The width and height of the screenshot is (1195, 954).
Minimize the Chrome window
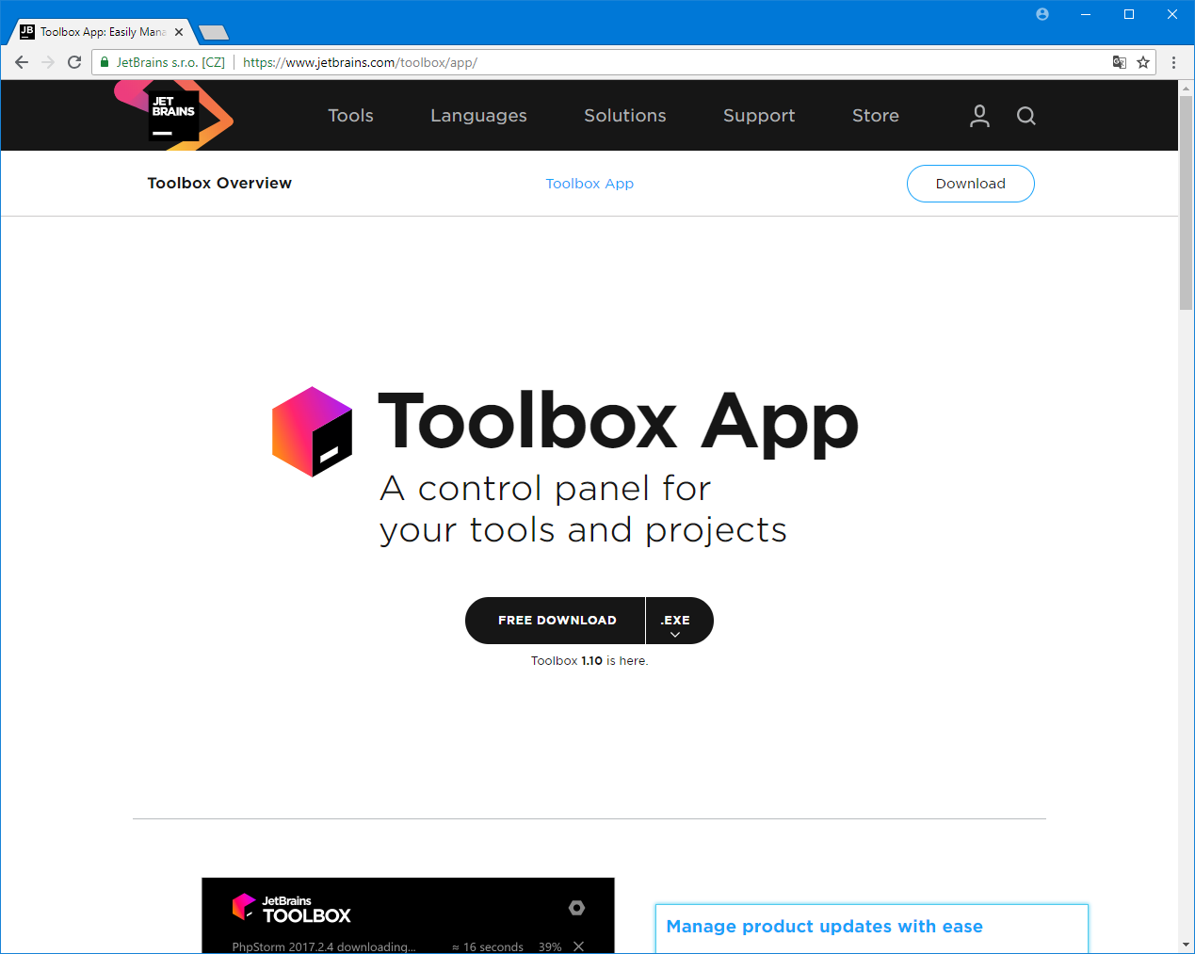click(1086, 14)
